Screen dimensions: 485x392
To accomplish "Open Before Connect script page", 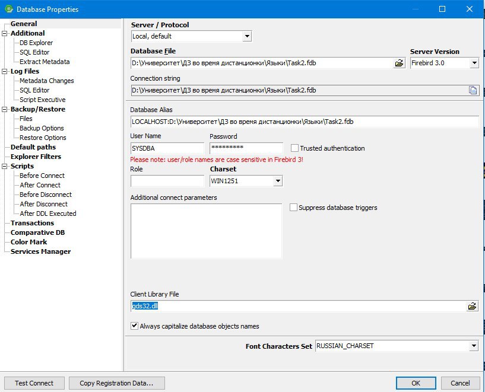I will click(42, 176).
